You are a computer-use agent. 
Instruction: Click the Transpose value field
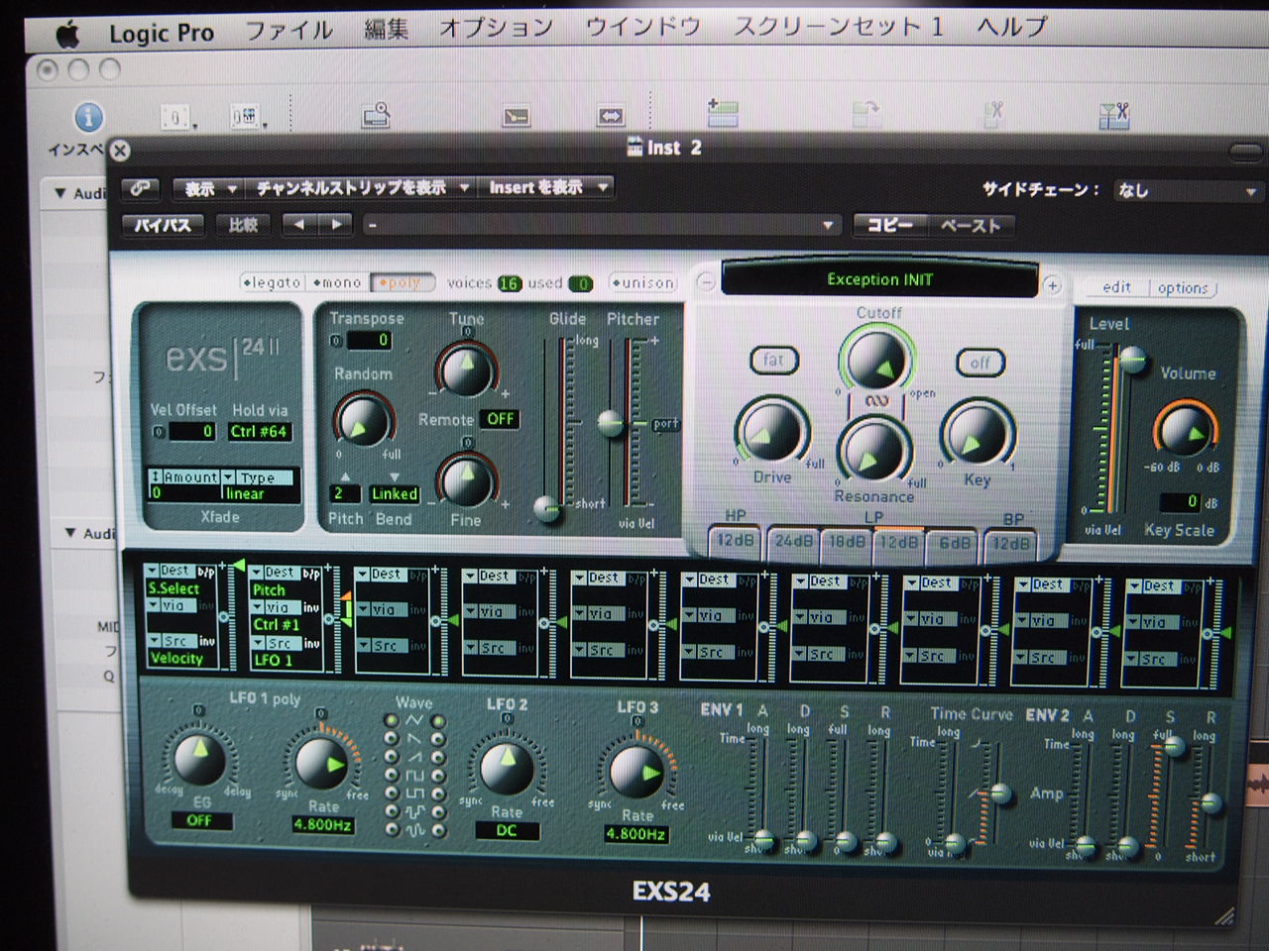[369, 341]
